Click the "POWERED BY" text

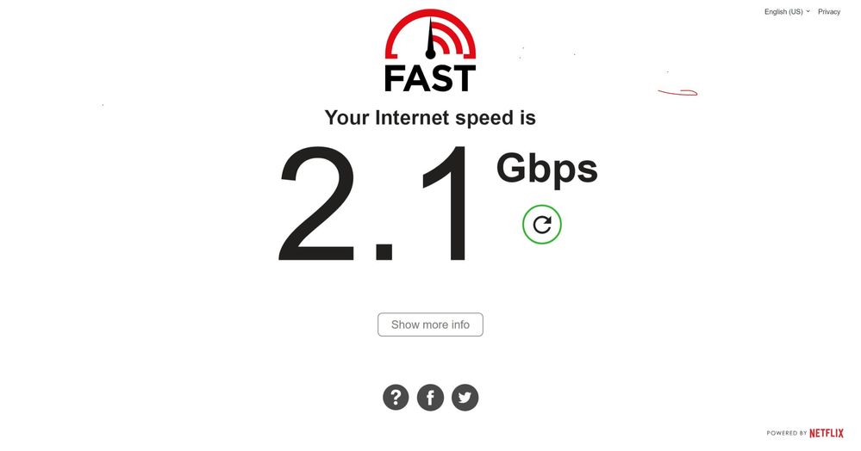787,434
